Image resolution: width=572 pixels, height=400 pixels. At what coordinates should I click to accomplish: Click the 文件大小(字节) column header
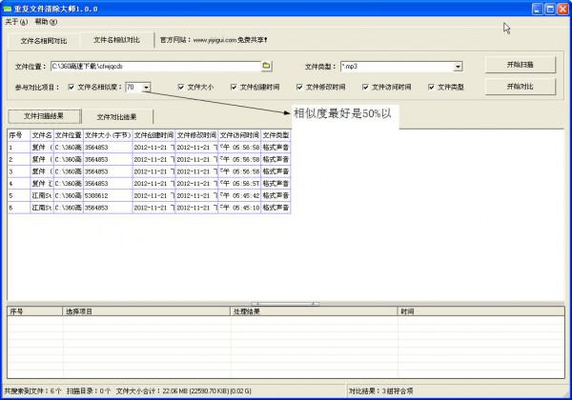(108, 135)
